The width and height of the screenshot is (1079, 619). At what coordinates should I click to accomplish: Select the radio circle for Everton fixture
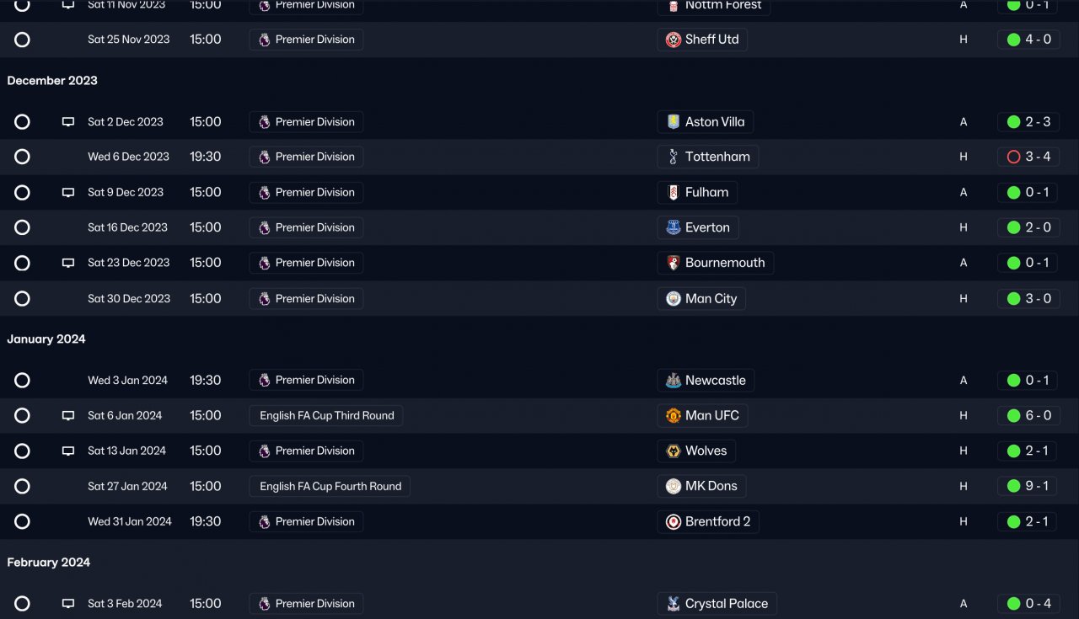coord(22,227)
